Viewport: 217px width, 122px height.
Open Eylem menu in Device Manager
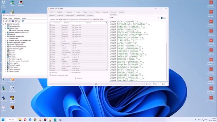click(x=10, y=18)
